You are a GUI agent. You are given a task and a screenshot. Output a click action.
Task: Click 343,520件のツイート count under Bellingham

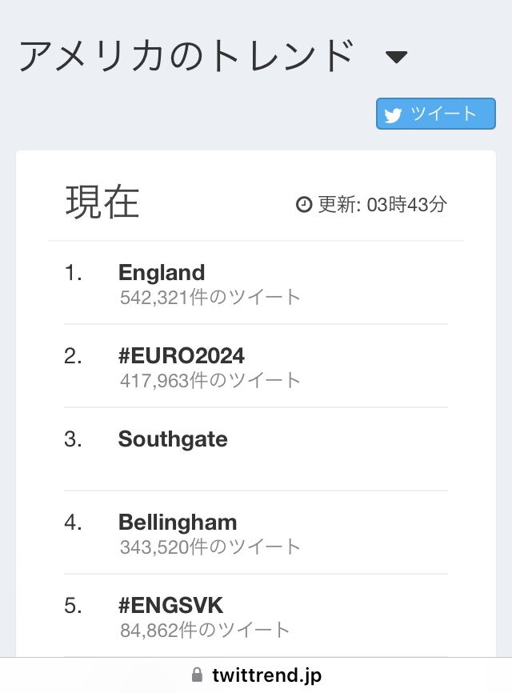pos(210,547)
